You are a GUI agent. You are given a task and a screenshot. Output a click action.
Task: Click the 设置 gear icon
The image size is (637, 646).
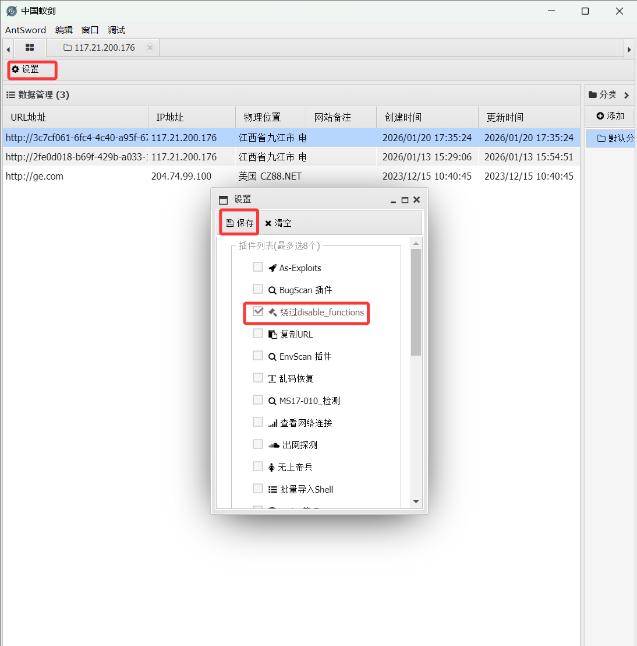pyautogui.click(x=16, y=69)
